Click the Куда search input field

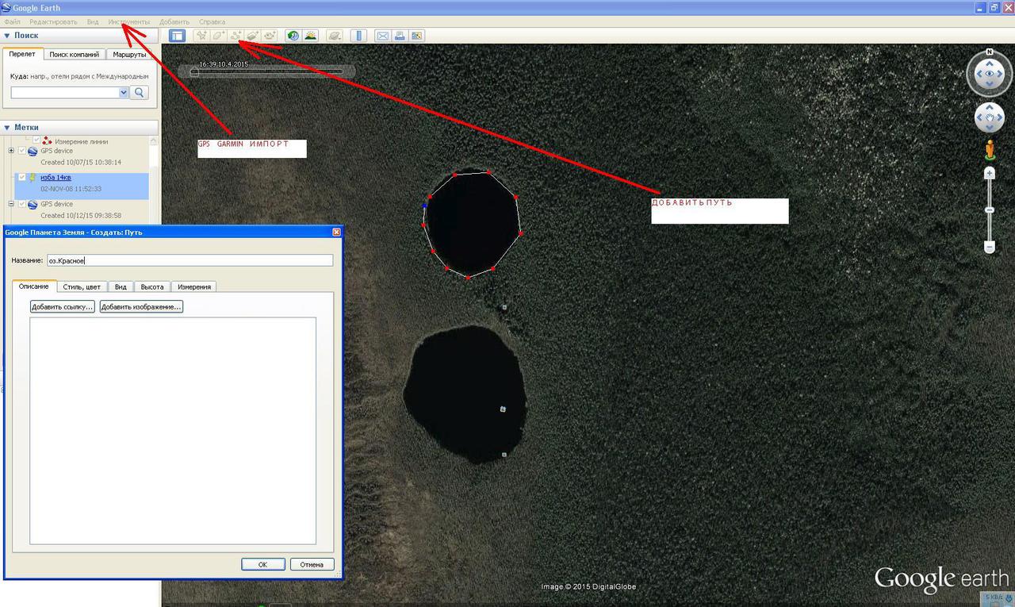65,92
